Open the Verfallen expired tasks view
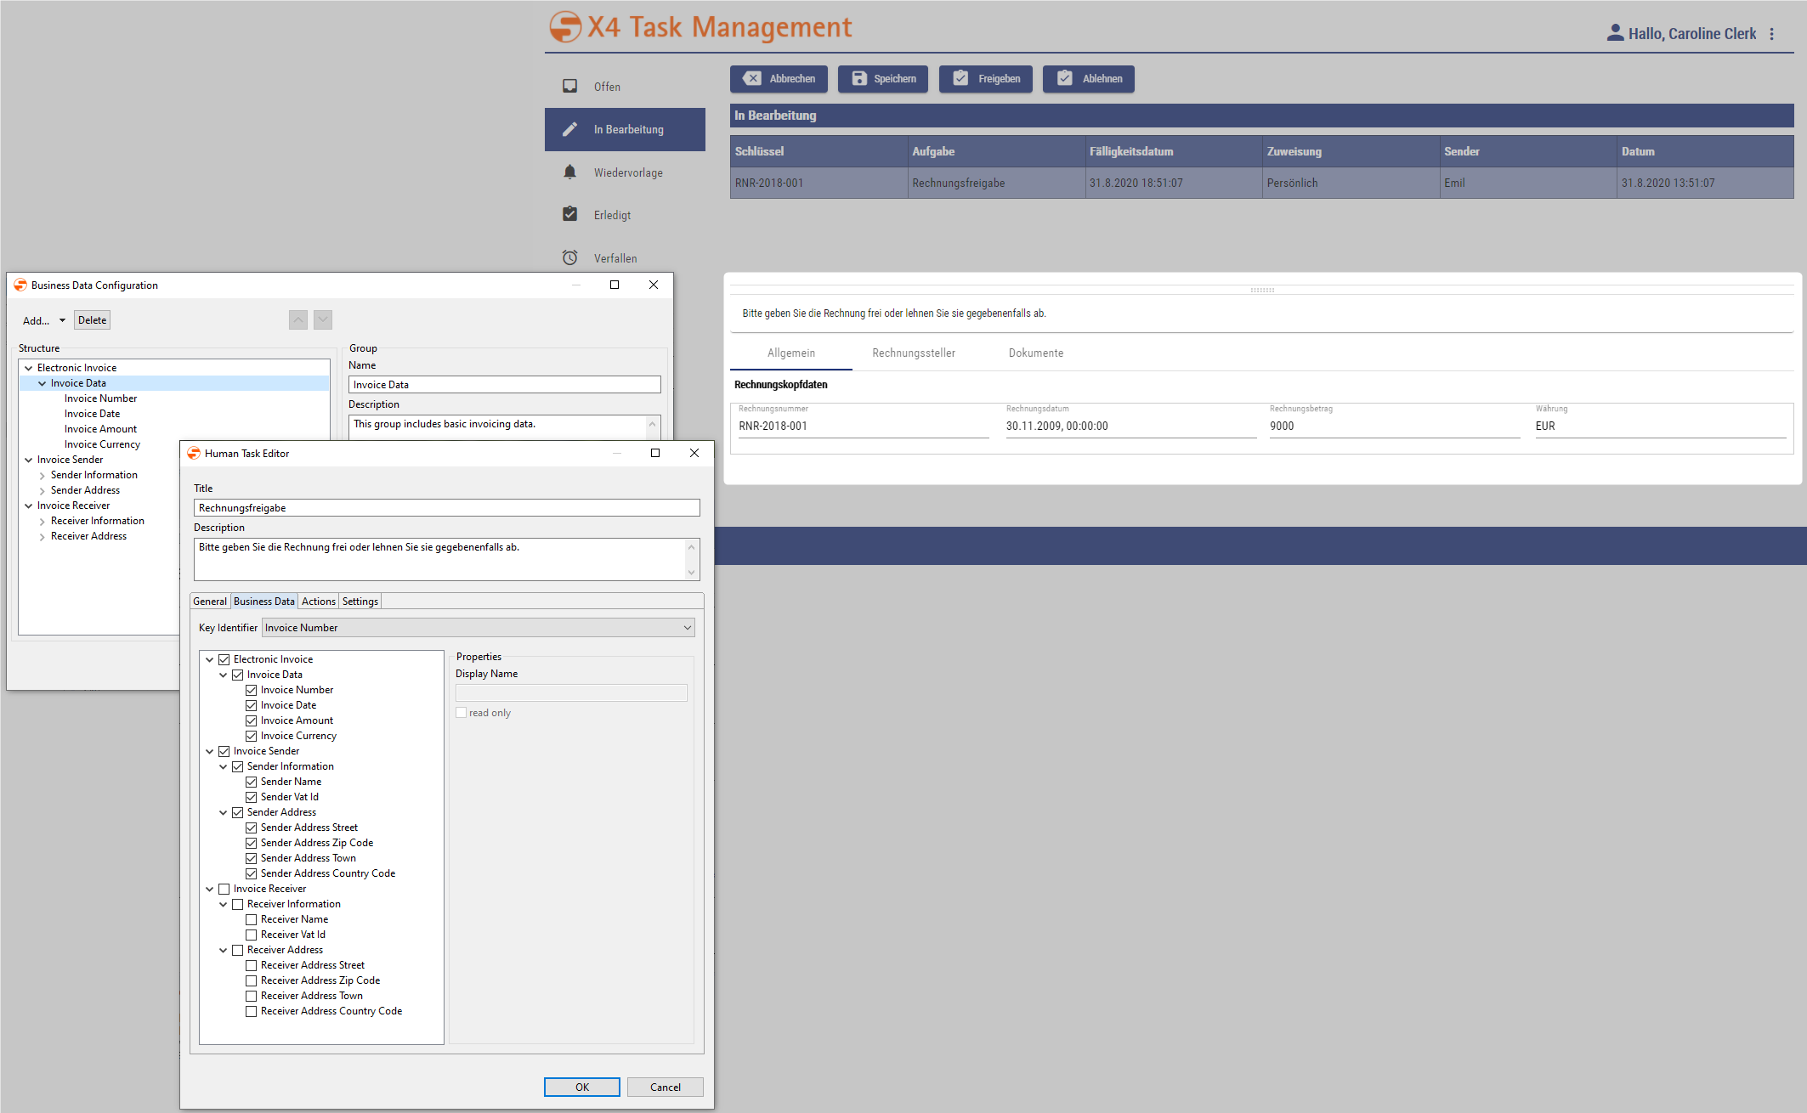The image size is (1807, 1113). pos(569,257)
